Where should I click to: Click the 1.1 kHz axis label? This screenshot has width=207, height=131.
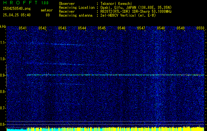(3, 43)
